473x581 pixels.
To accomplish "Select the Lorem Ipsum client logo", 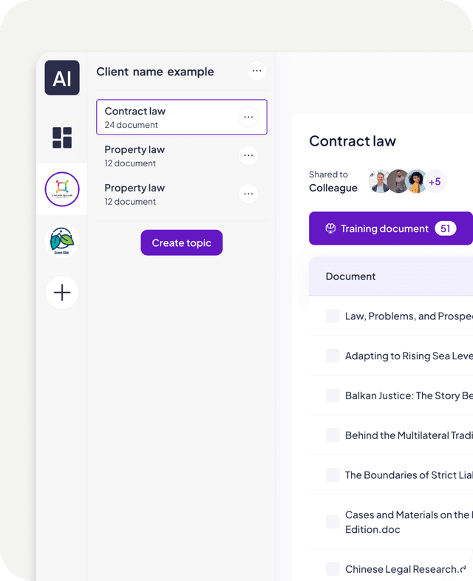I will click(x=62, y=189).
